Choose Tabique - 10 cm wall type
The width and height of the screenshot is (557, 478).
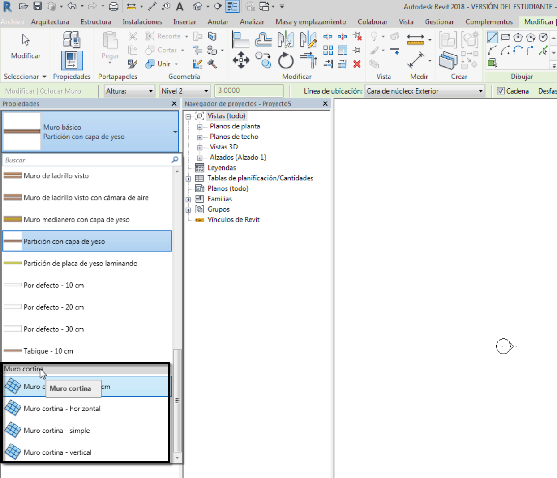point(87,351)
